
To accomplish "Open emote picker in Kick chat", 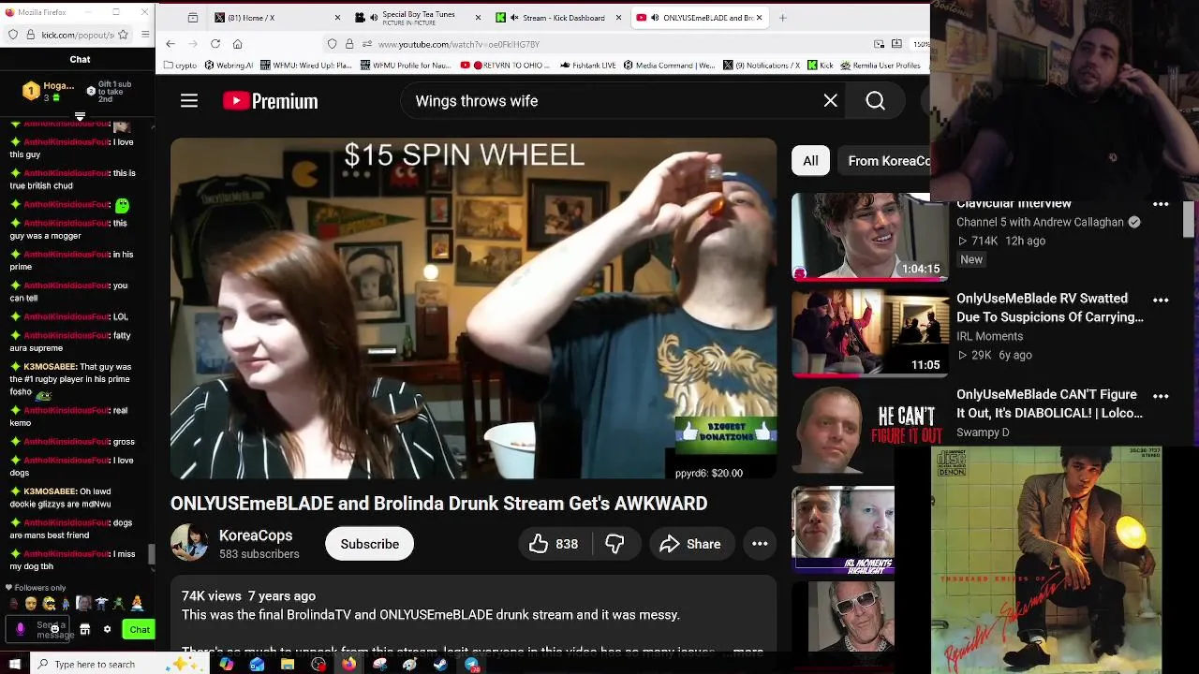I will click(x=55, y=630).
